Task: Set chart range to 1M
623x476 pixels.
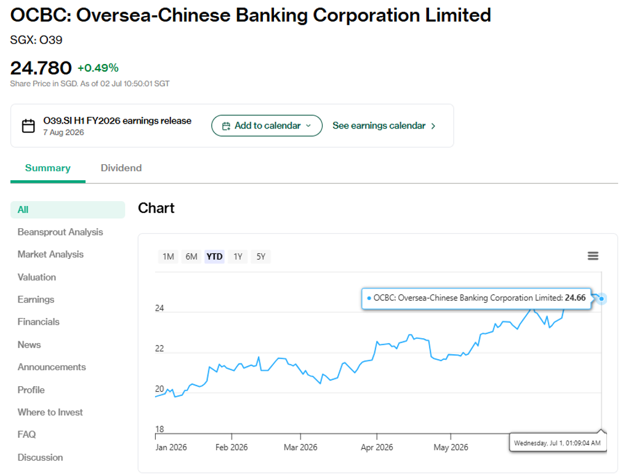Action: [x=168, y=256]
